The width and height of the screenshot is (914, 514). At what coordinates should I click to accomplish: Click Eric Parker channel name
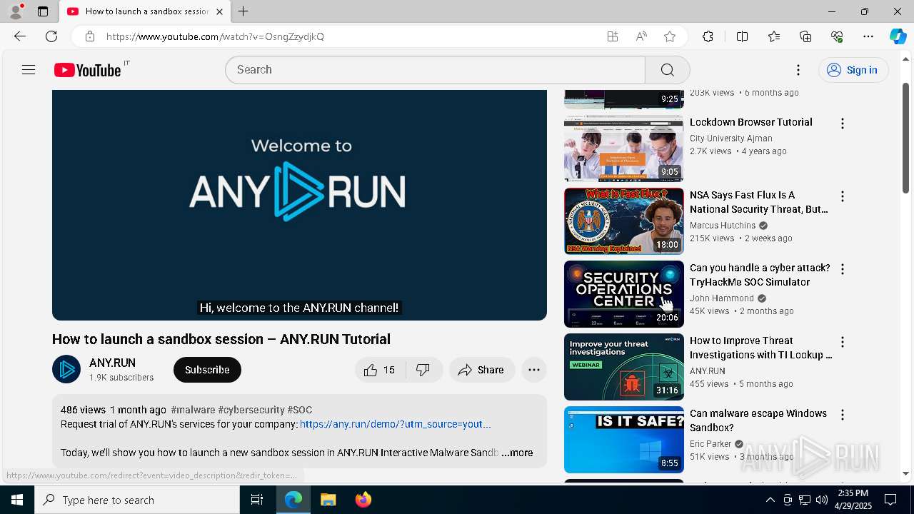coord(710,444)
